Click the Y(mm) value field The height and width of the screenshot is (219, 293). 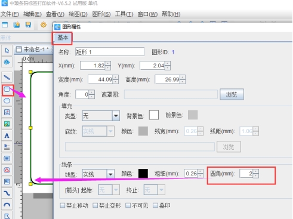point(153,66)
